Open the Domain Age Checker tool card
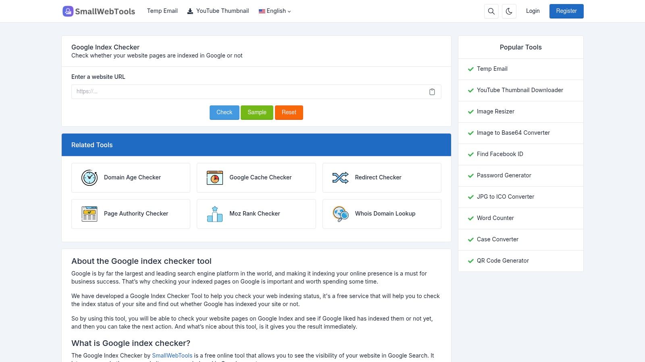 (x=131, y=178)
